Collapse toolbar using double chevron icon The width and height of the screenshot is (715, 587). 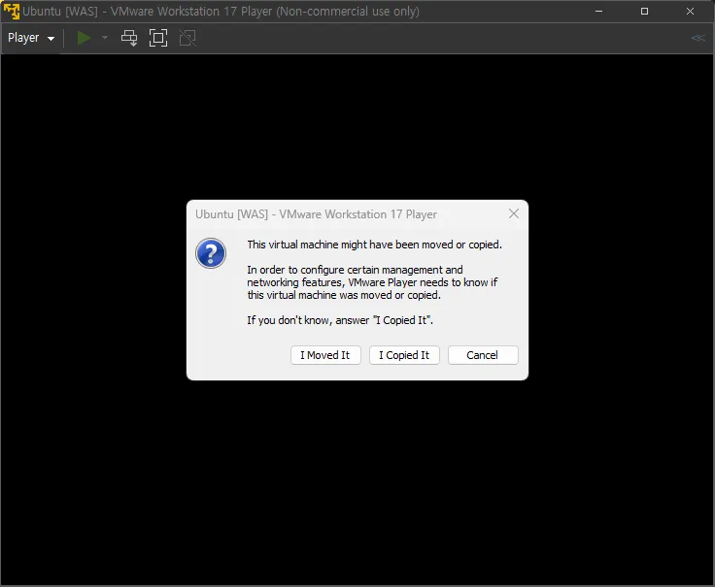click(x=698, y=38)
